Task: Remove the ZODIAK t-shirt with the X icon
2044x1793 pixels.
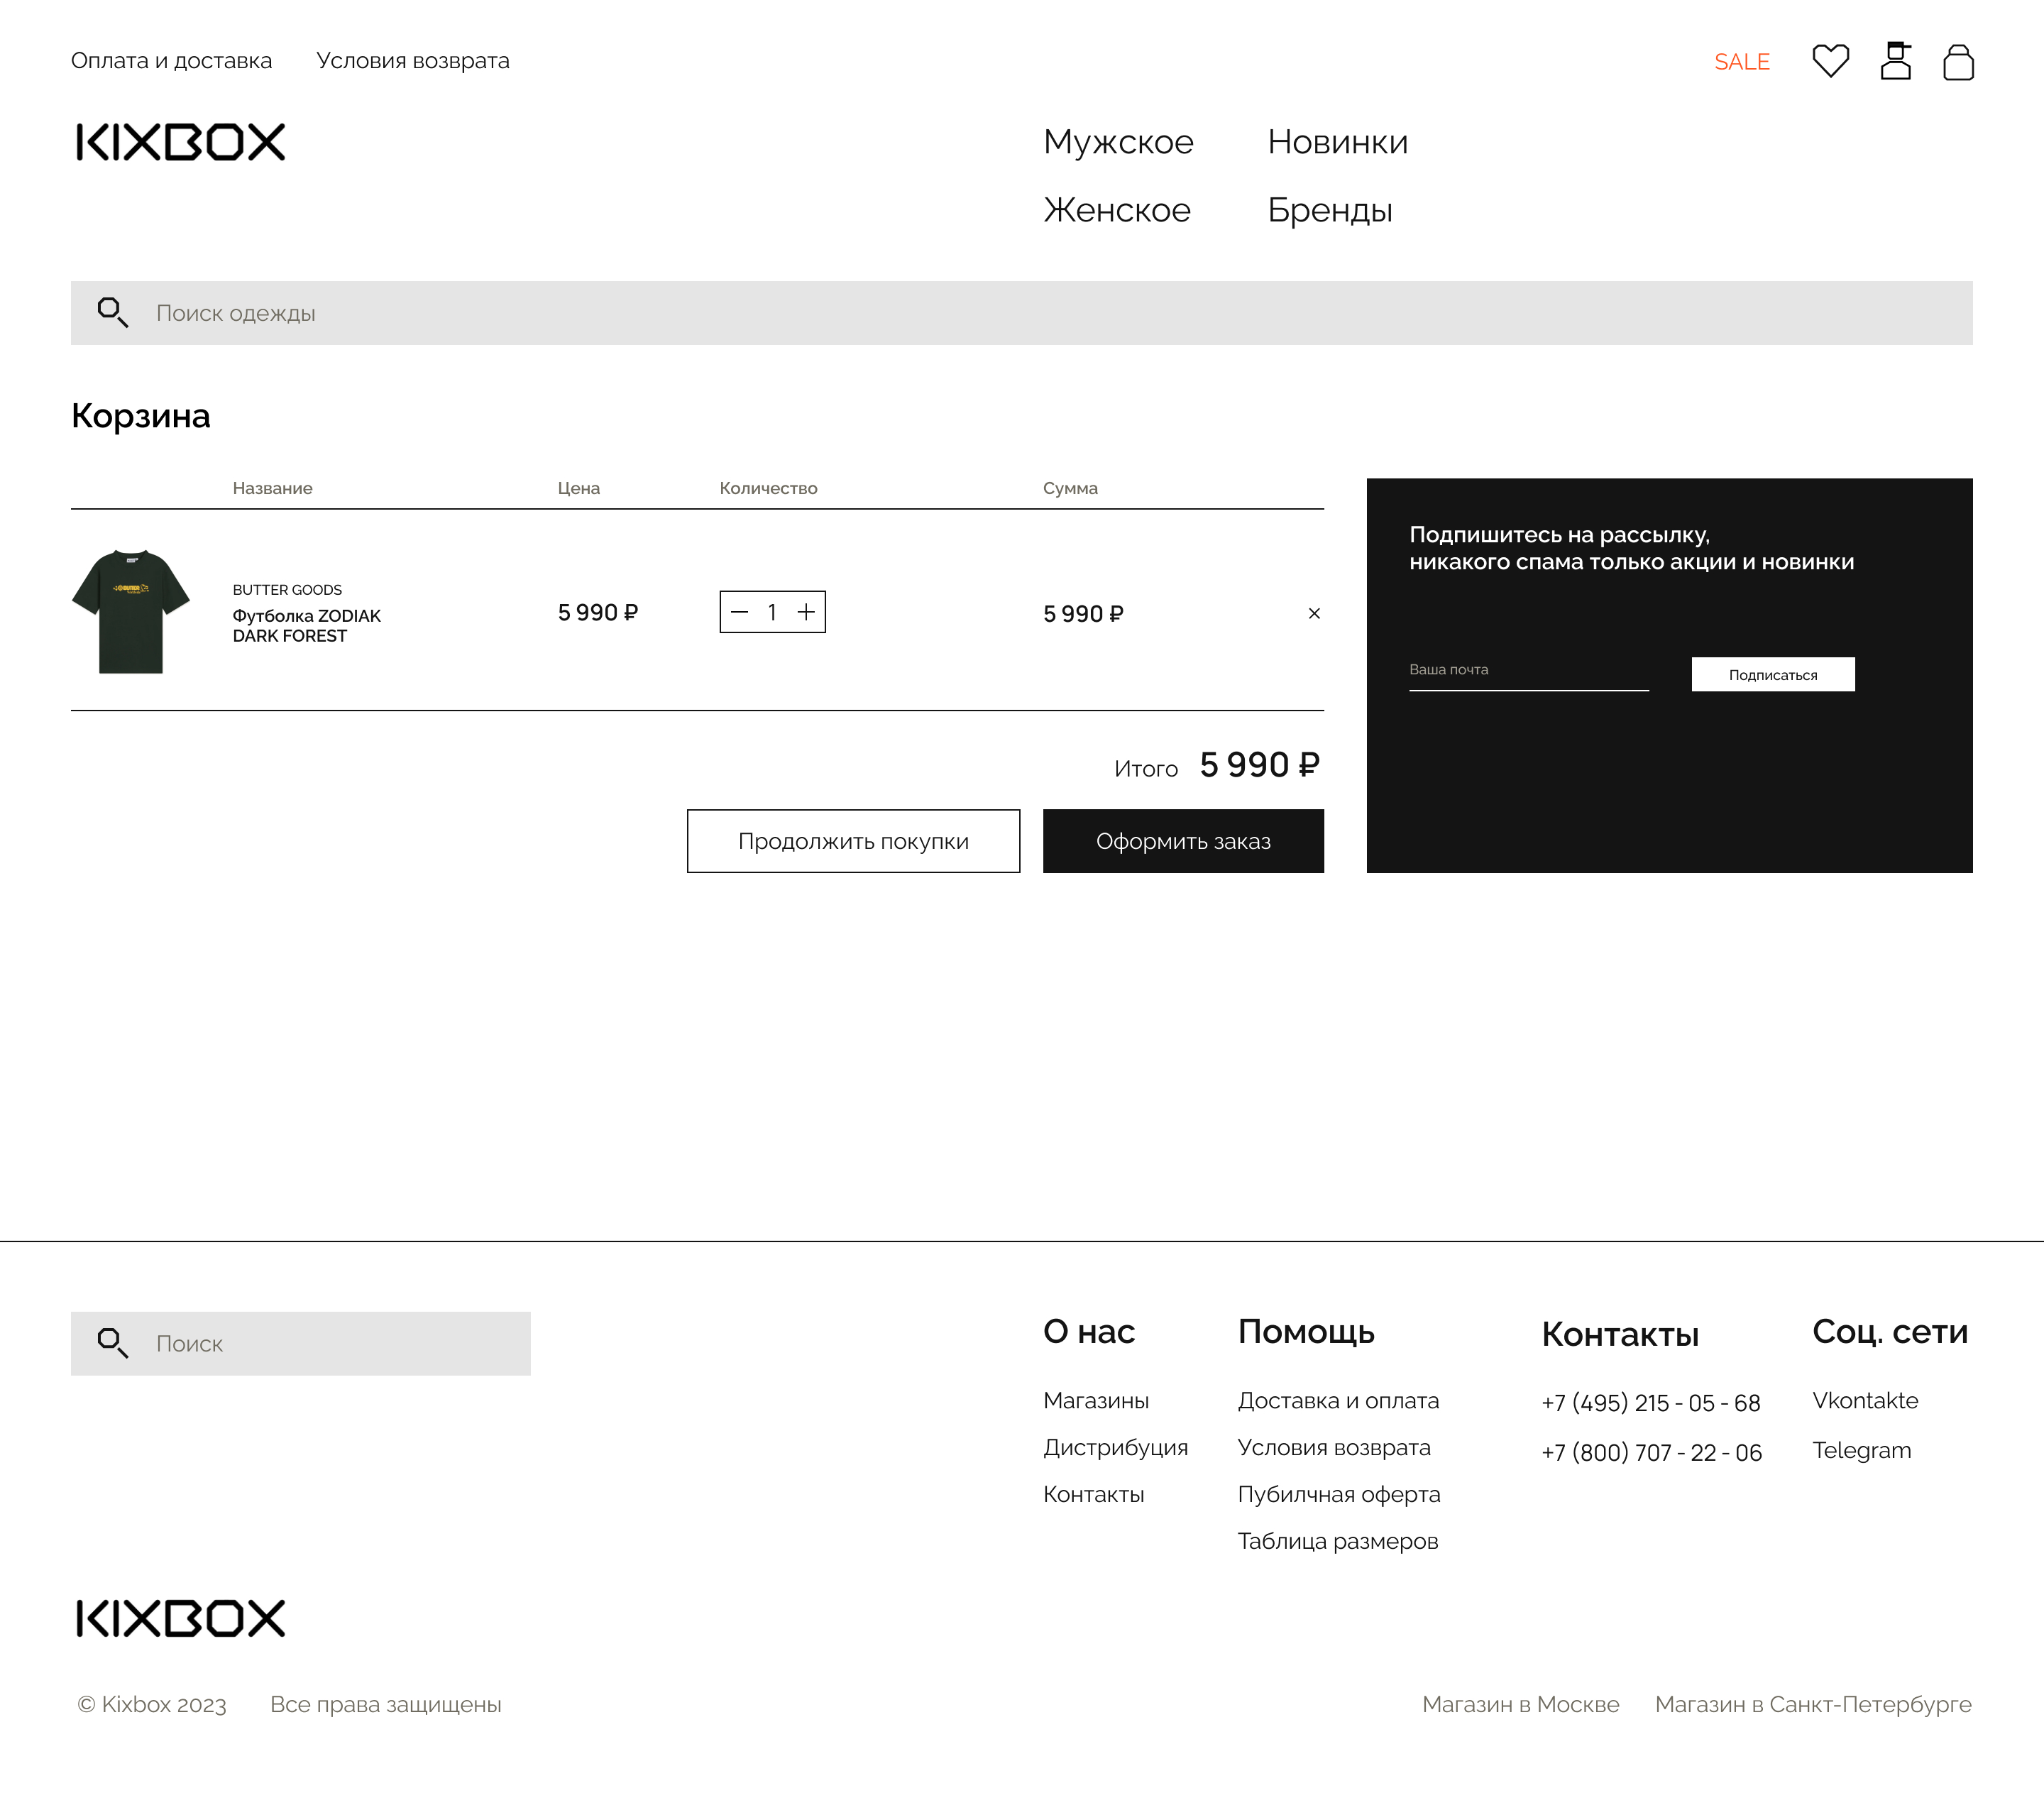Action: [1314, 613]
